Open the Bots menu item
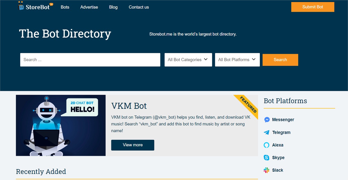Viewport: 348px width, 180px height. pos(65,7)
